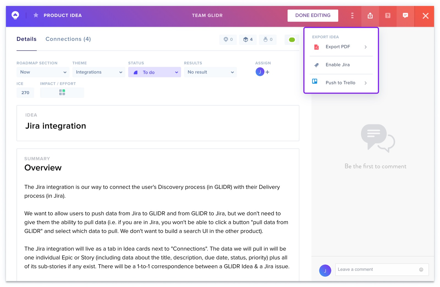Click the ideas count badge showing 0
The image size is (440, 287).
pyautogui.click(x=228, y=39)
